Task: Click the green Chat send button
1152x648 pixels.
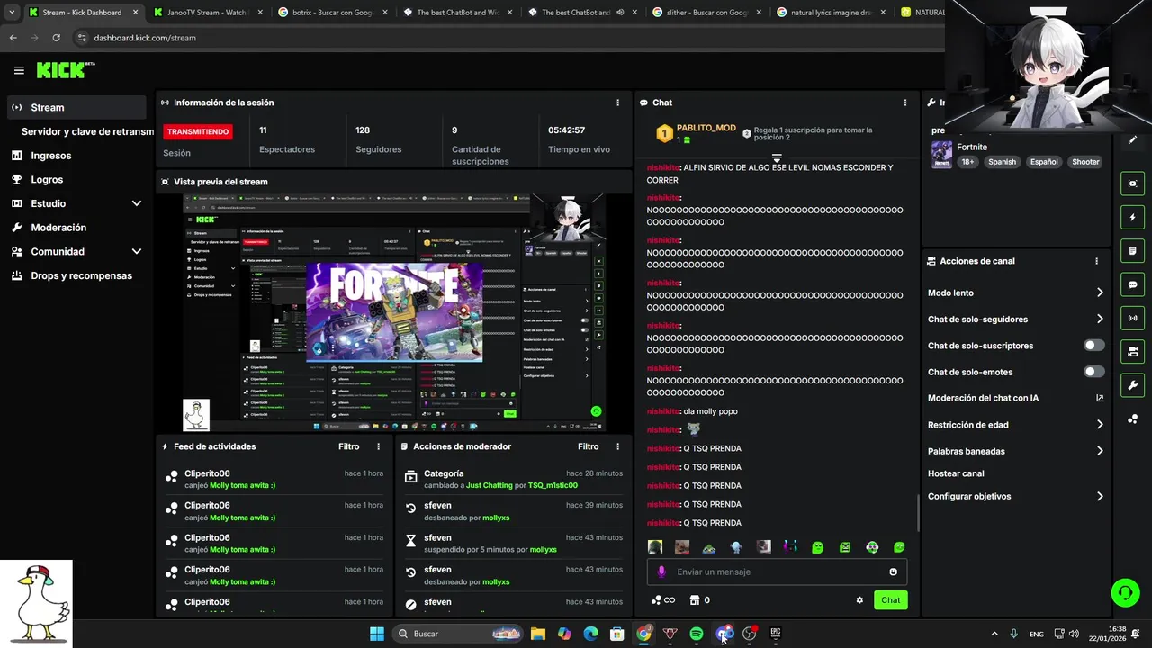Action: (x=890, y=600)
